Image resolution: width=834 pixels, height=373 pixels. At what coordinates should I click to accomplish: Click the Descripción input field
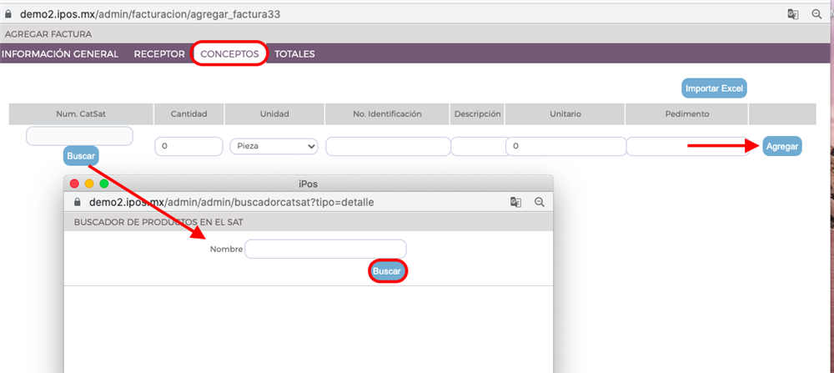click(478, 146)
